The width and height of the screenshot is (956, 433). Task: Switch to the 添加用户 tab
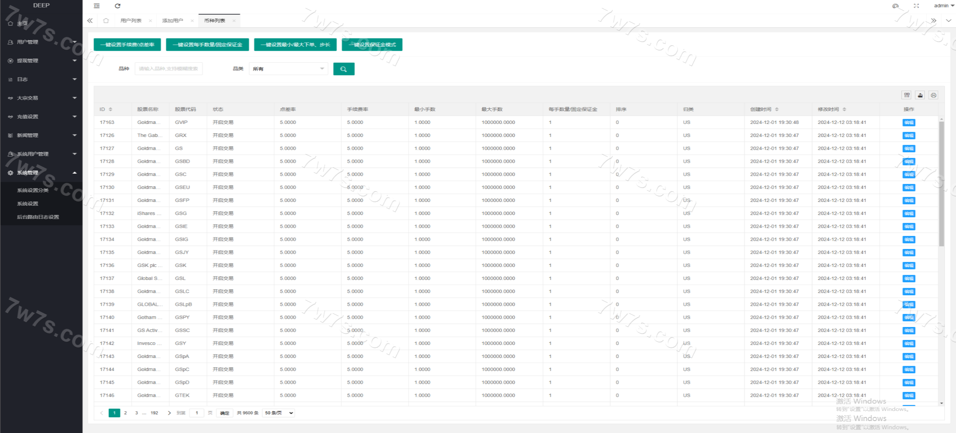click(x=173, y=21)
